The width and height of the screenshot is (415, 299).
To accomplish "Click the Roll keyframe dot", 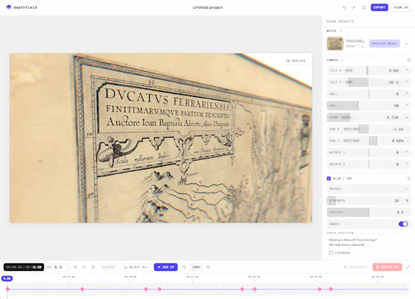I will 407,93.
